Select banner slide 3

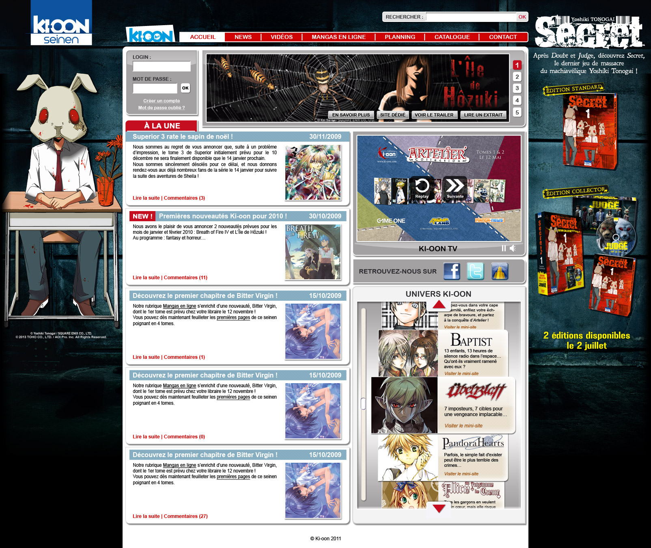point(517,88)
